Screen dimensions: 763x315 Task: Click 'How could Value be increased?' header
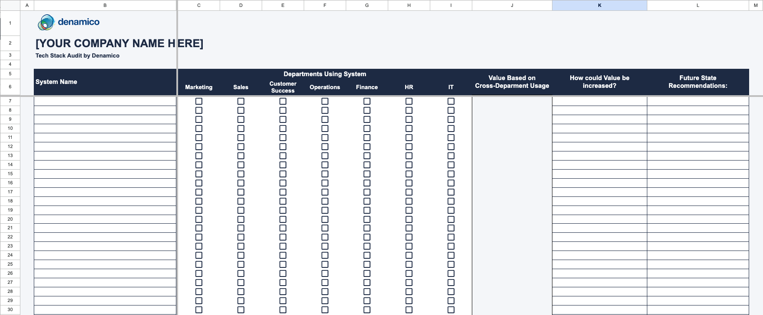tap(600, 82)
